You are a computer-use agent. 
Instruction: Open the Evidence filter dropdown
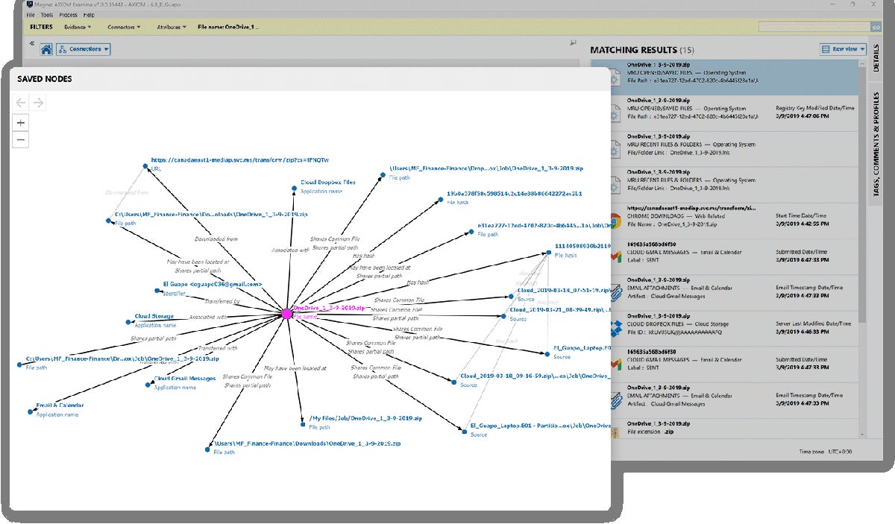coord(78,27)
